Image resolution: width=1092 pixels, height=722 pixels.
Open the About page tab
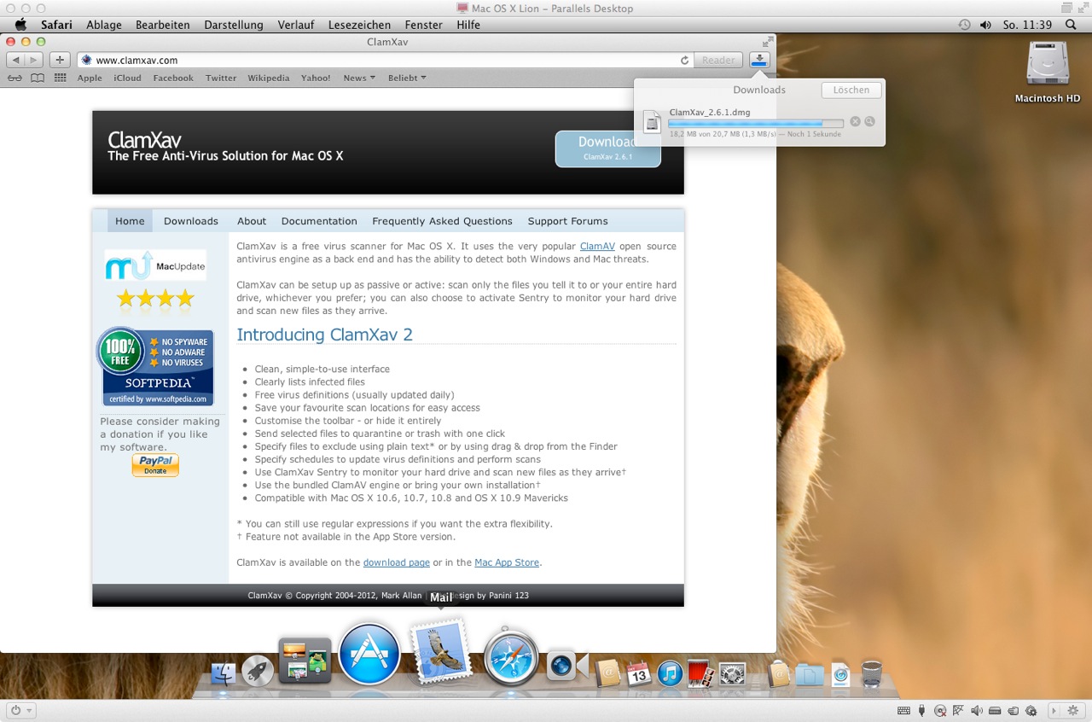[252, 221]
